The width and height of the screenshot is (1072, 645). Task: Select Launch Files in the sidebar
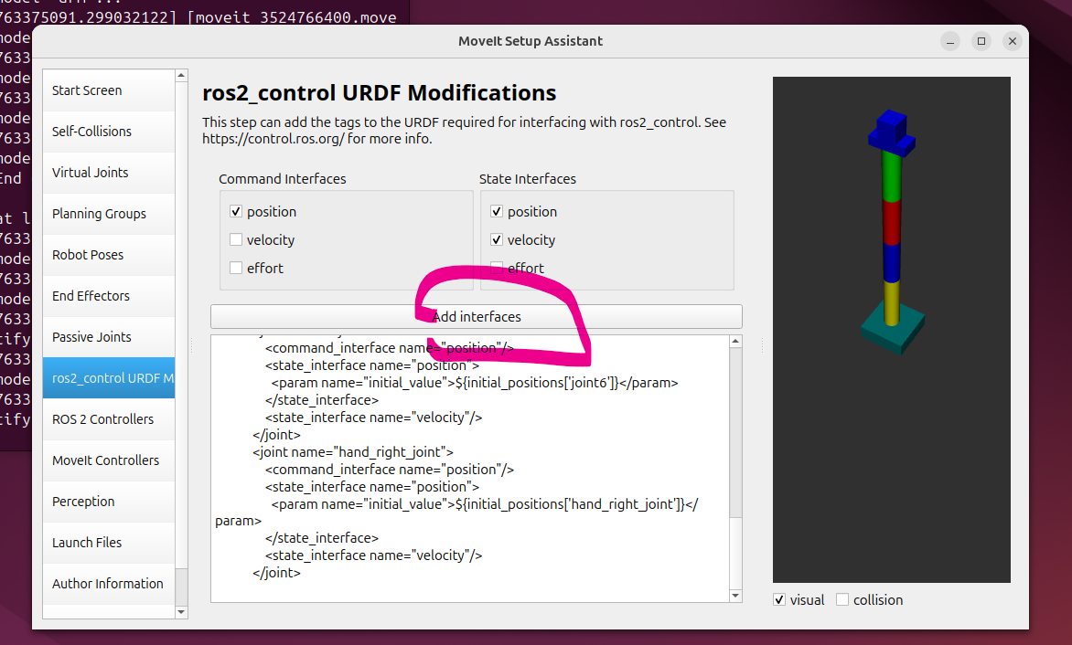pyautogui.click(x=109, y=542)
